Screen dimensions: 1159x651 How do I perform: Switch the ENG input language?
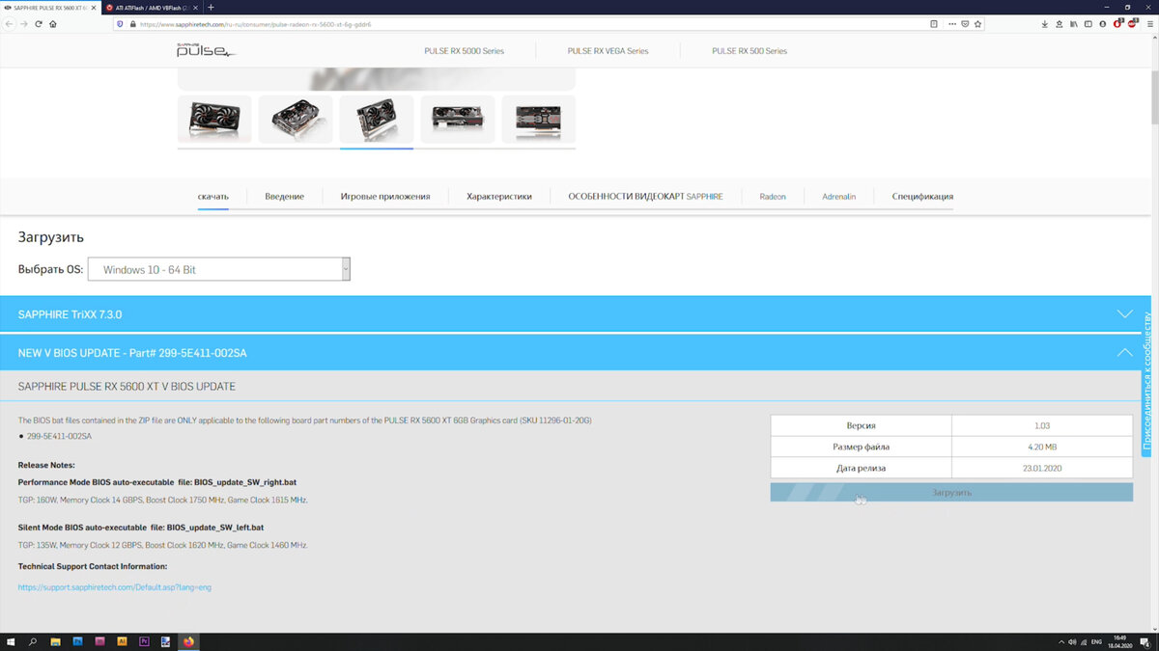1096,641
